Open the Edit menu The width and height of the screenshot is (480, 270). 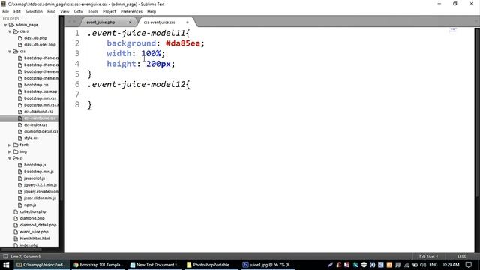point(17,12)
